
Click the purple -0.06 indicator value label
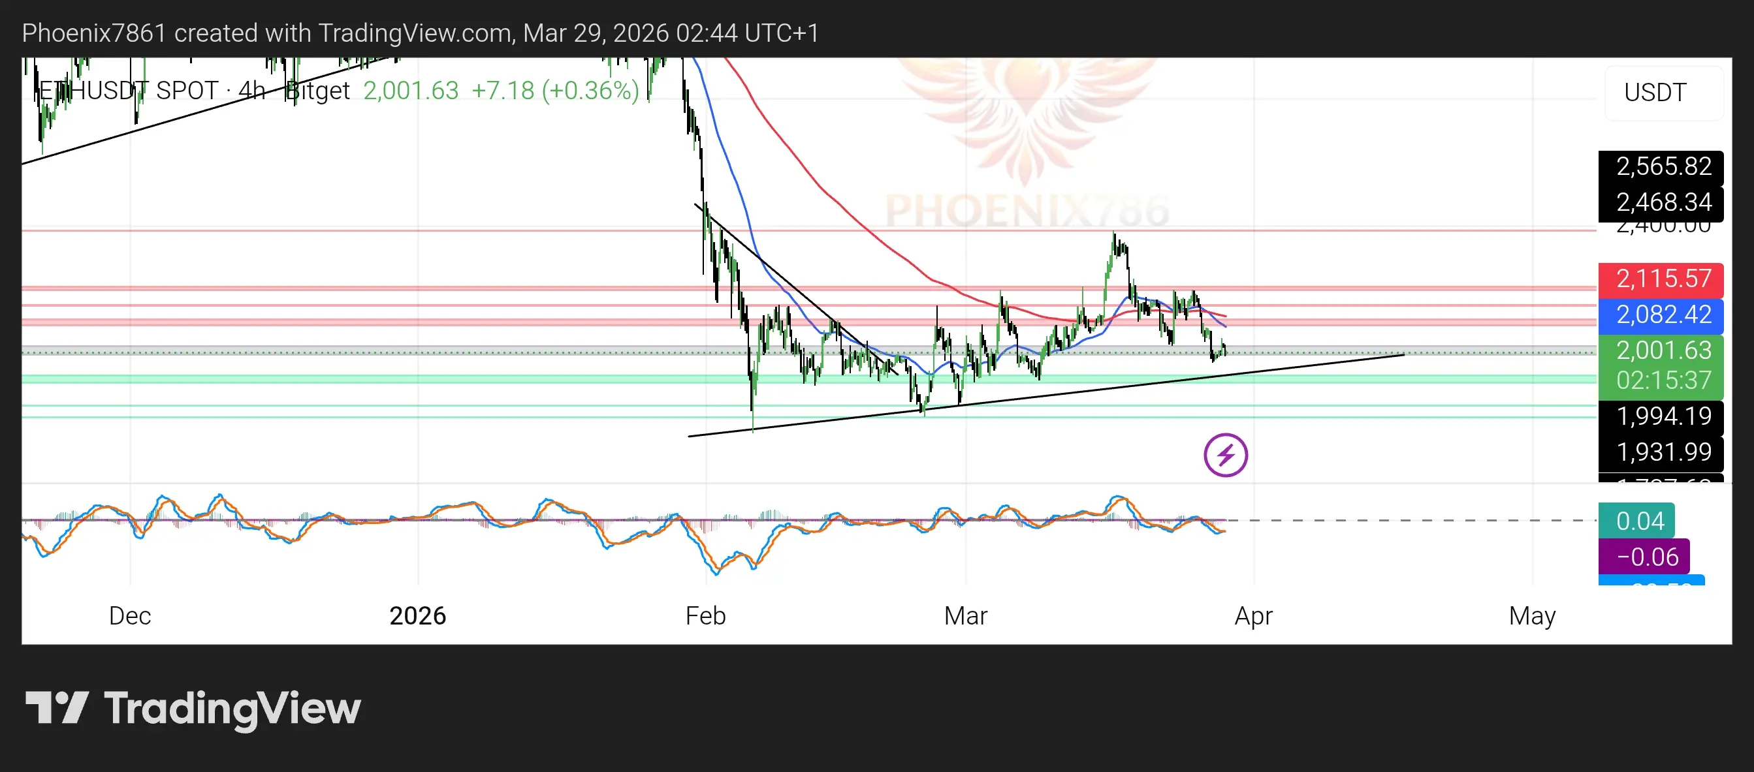coord(1643,557)
